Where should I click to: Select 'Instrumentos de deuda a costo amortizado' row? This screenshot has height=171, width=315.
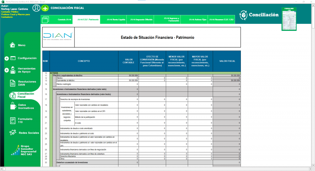click(x=76, y=128)
